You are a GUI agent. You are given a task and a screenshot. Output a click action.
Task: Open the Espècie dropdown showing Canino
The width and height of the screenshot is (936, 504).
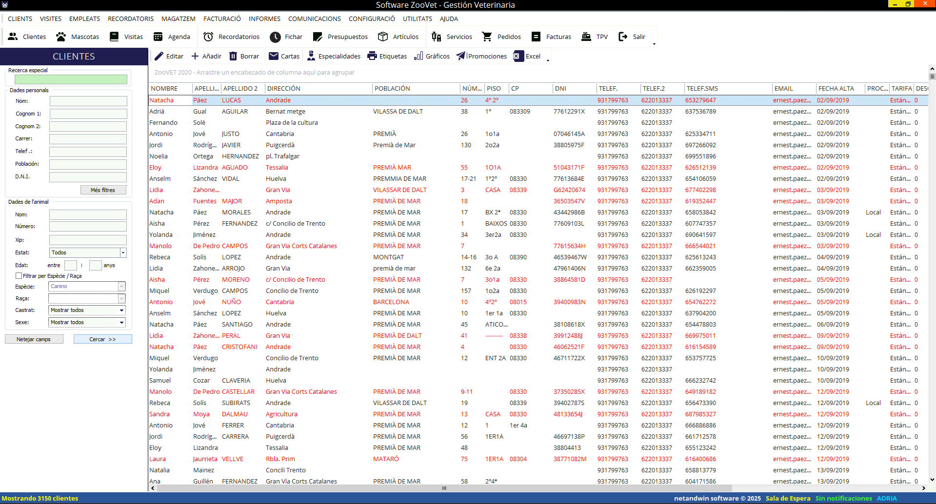122,287
